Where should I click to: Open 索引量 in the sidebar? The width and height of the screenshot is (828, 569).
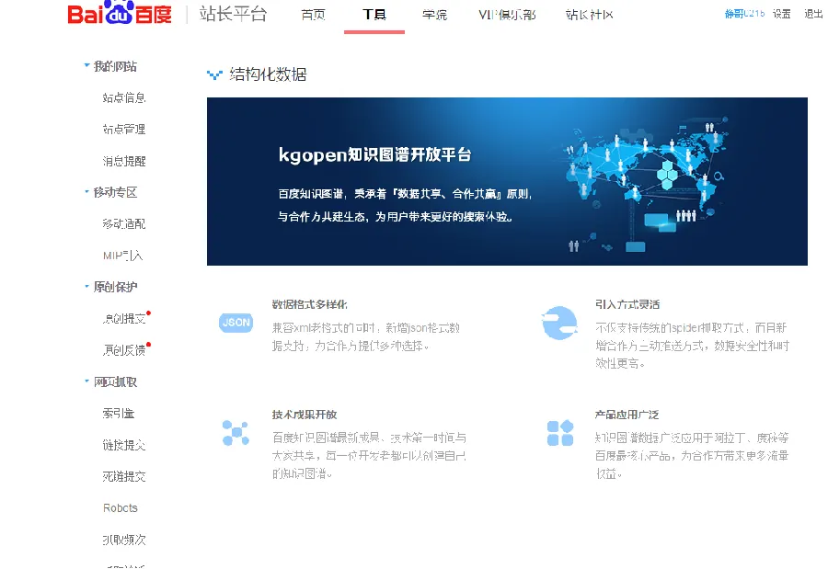click(119, 414)
